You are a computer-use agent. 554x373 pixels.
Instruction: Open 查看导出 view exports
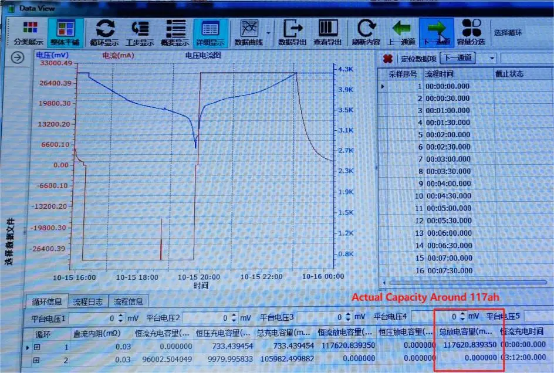328,33
